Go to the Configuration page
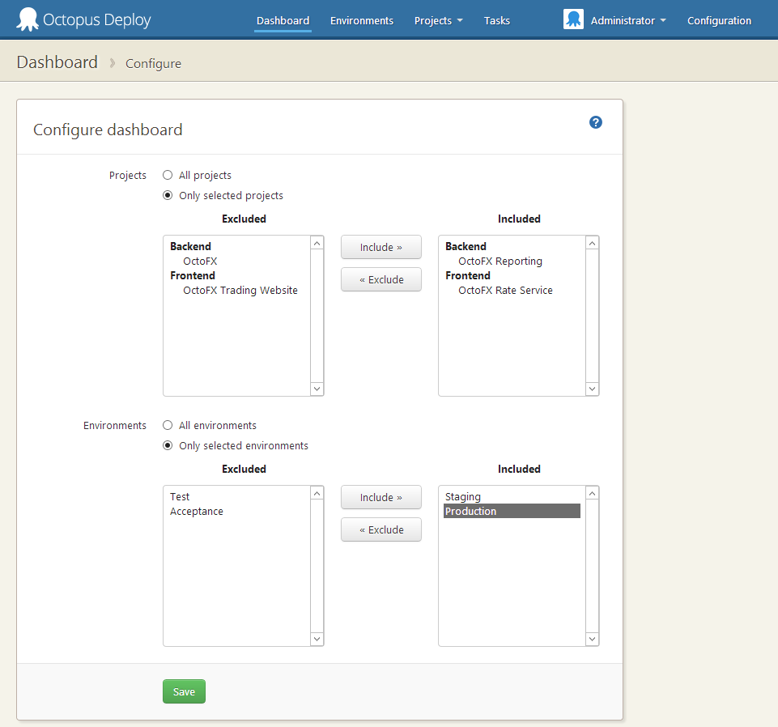 (719, 20)
